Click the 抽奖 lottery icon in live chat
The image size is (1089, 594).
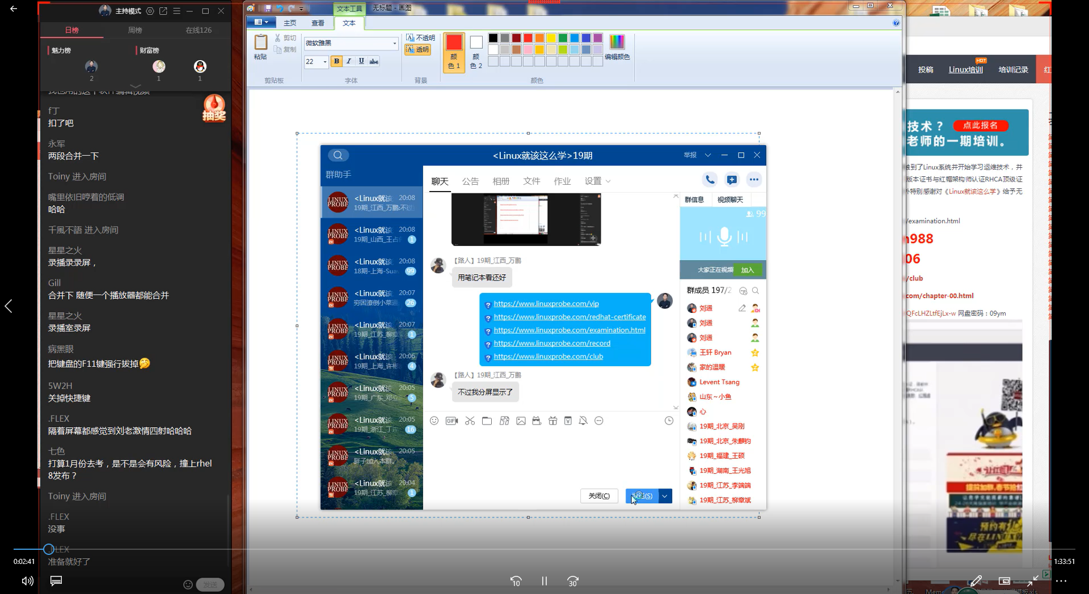click(x=214, y=108)
